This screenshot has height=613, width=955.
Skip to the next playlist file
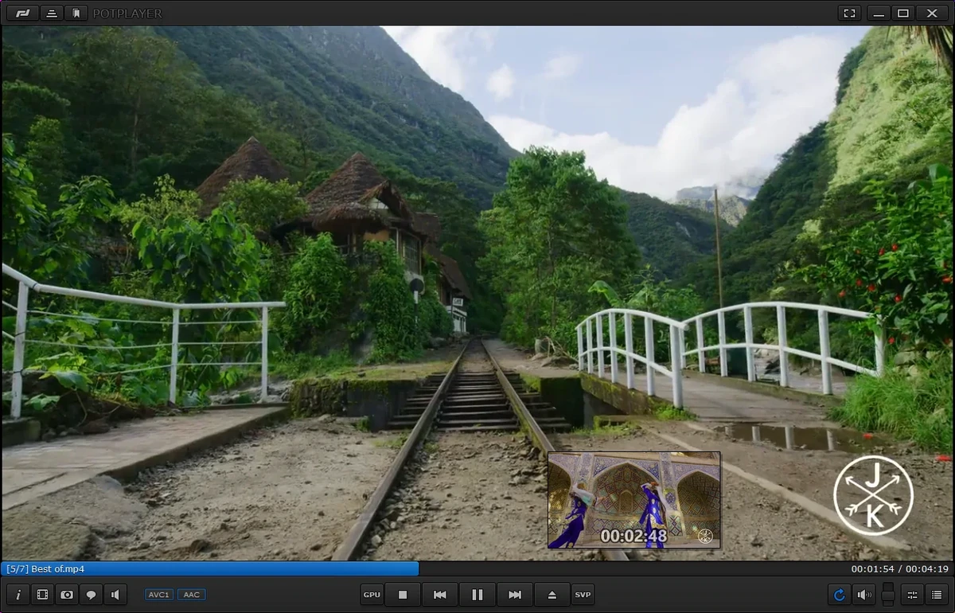[515, 595]
